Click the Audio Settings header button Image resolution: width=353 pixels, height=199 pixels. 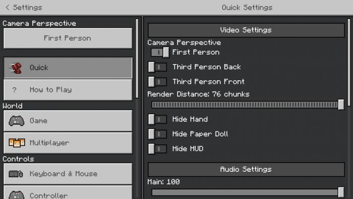(246, 169)
